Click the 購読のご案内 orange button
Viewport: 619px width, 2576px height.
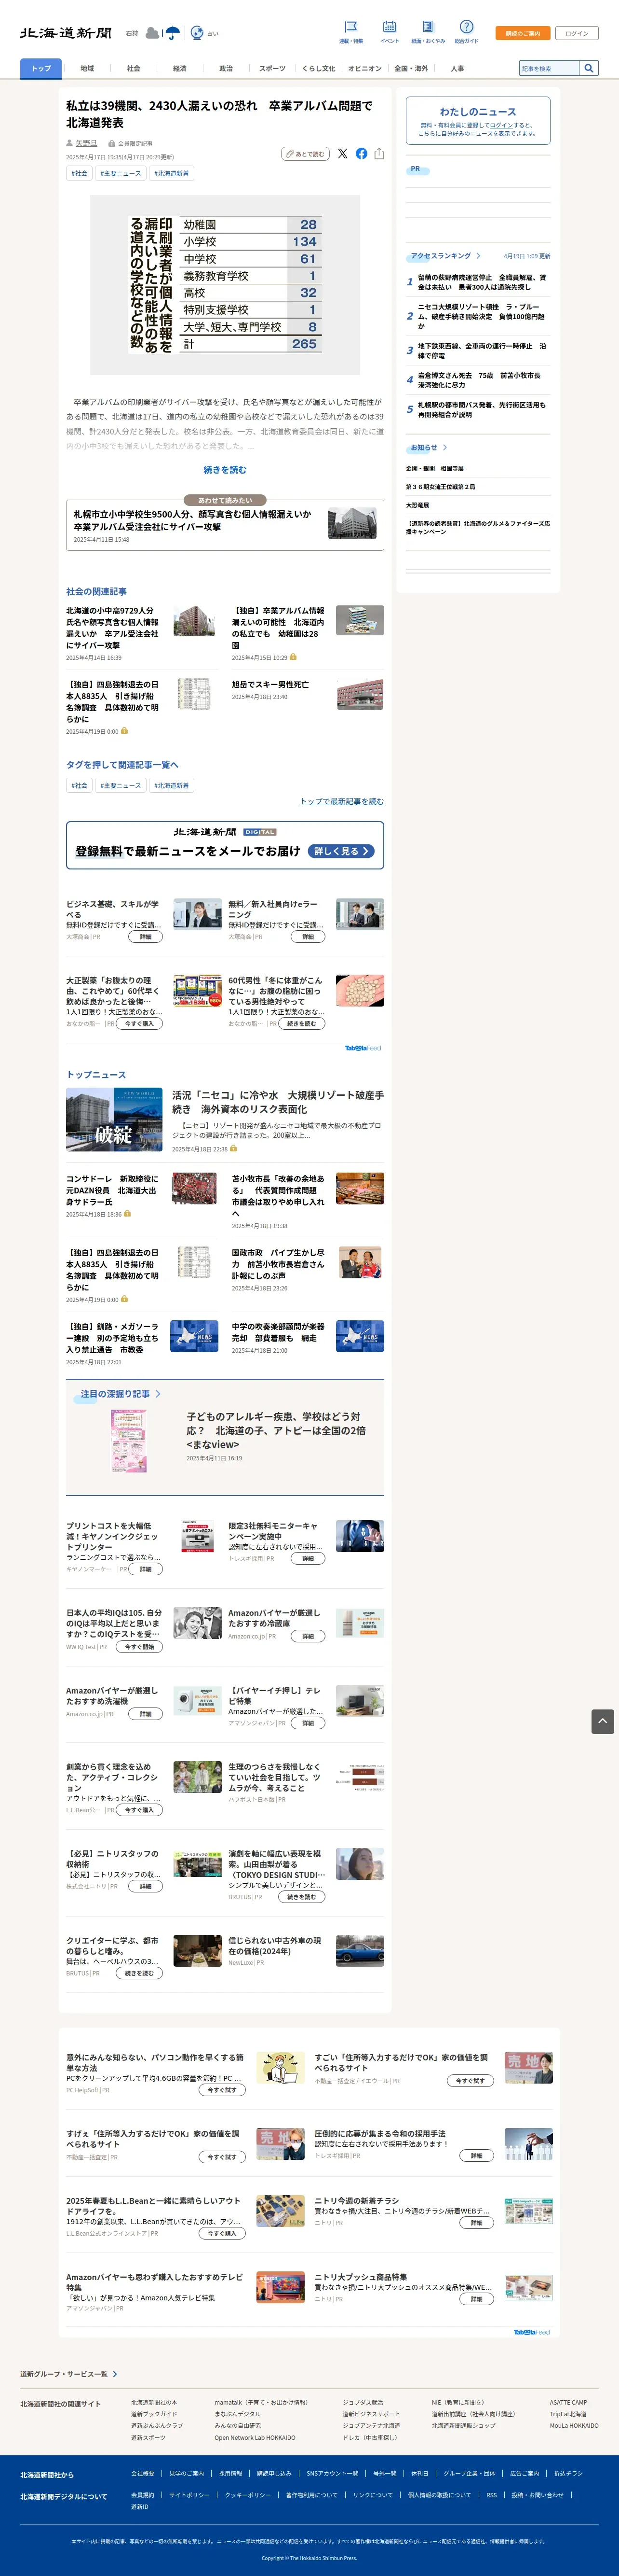point(522,33)
